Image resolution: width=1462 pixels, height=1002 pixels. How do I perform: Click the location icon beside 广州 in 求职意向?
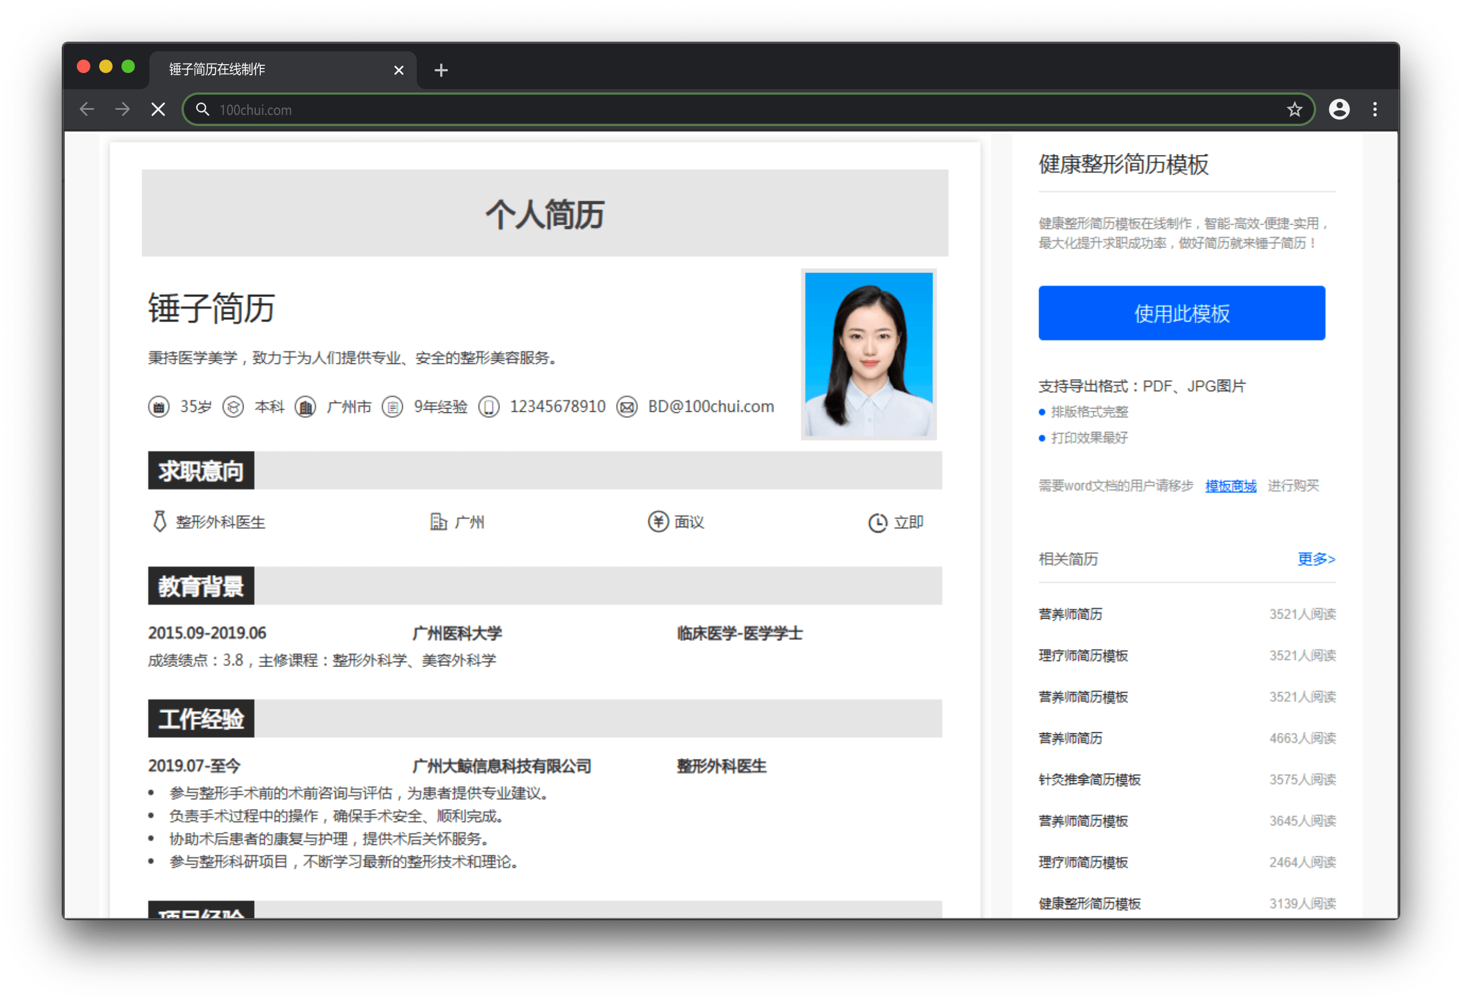coord(438,522)
